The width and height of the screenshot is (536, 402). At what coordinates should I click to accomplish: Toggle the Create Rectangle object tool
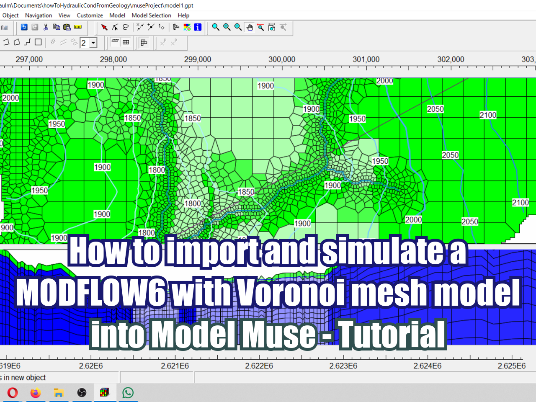pyautogui.click(x=38, y=42)
